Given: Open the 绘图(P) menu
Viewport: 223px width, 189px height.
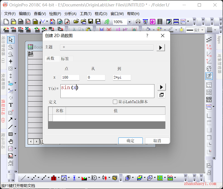Looking at the screenshot, I should click(x=55, y=14).
